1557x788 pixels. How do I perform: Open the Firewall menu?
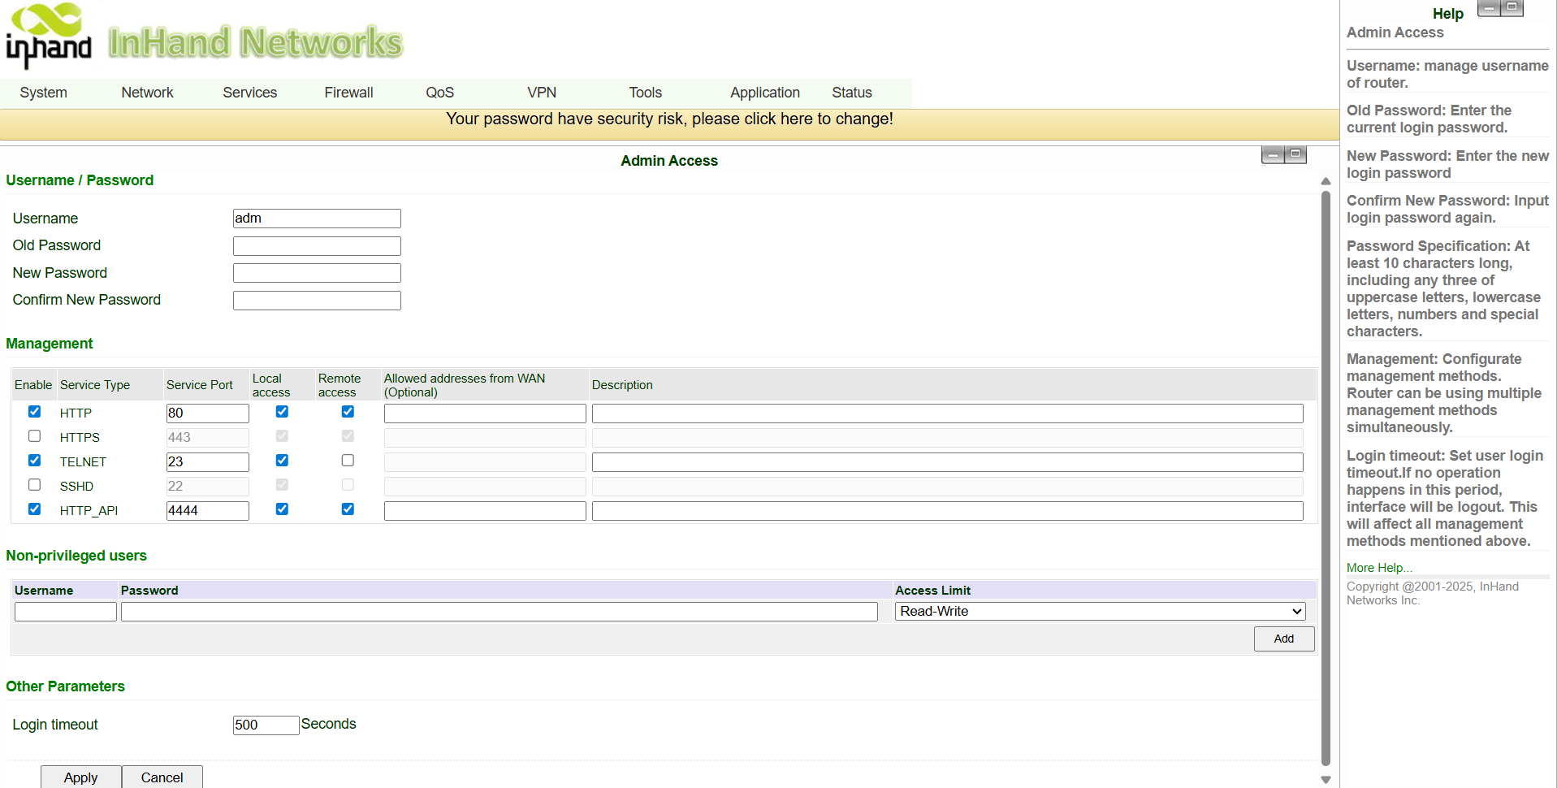click(348, 93)
